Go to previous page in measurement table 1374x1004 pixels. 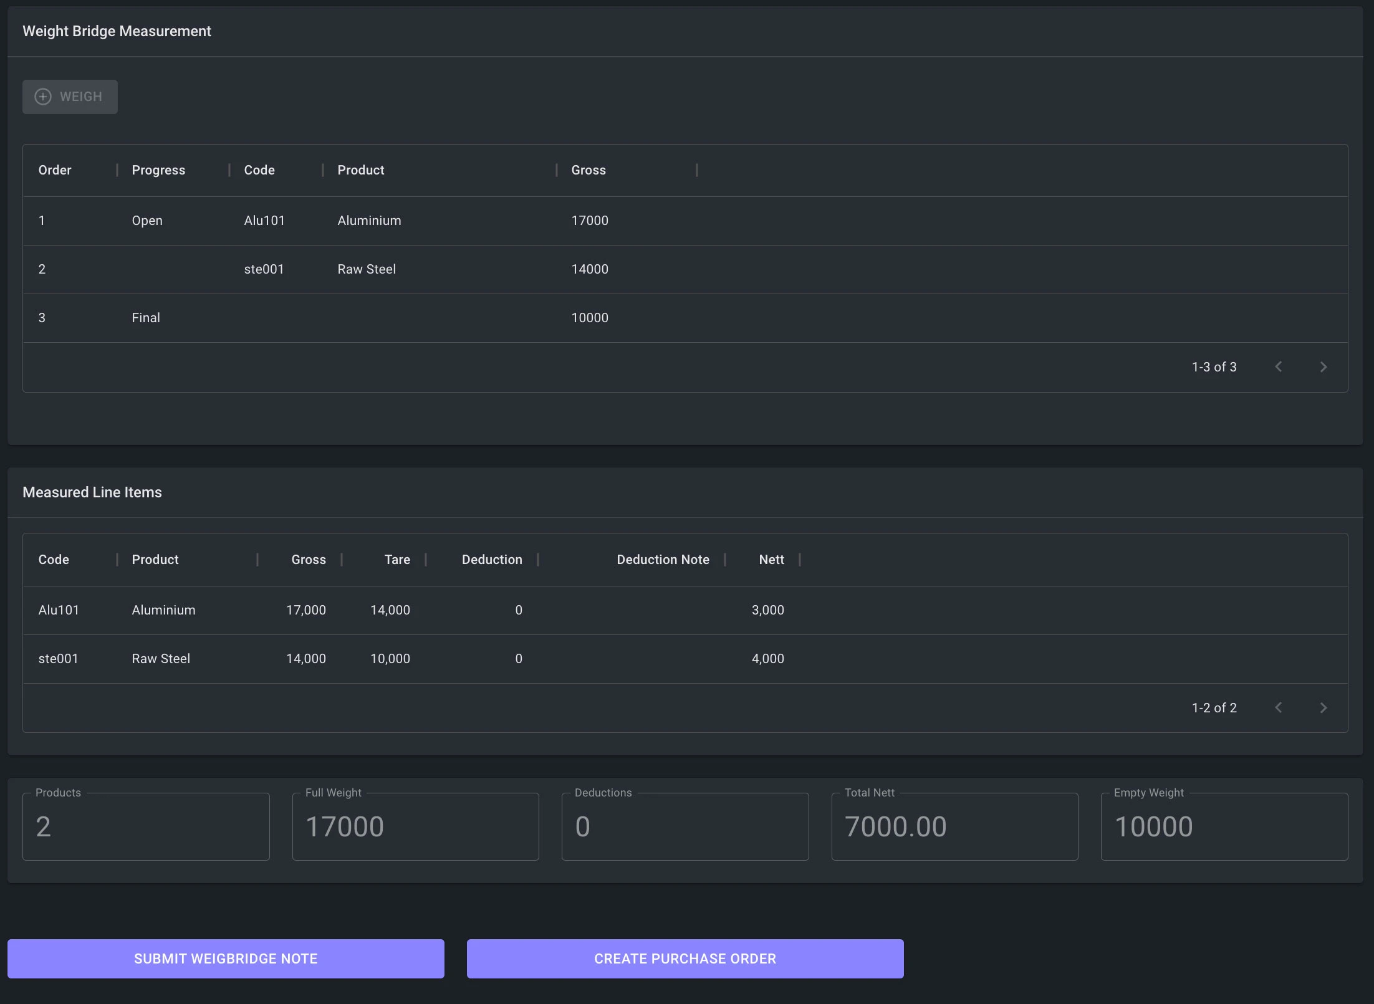tap(1279, 367)
